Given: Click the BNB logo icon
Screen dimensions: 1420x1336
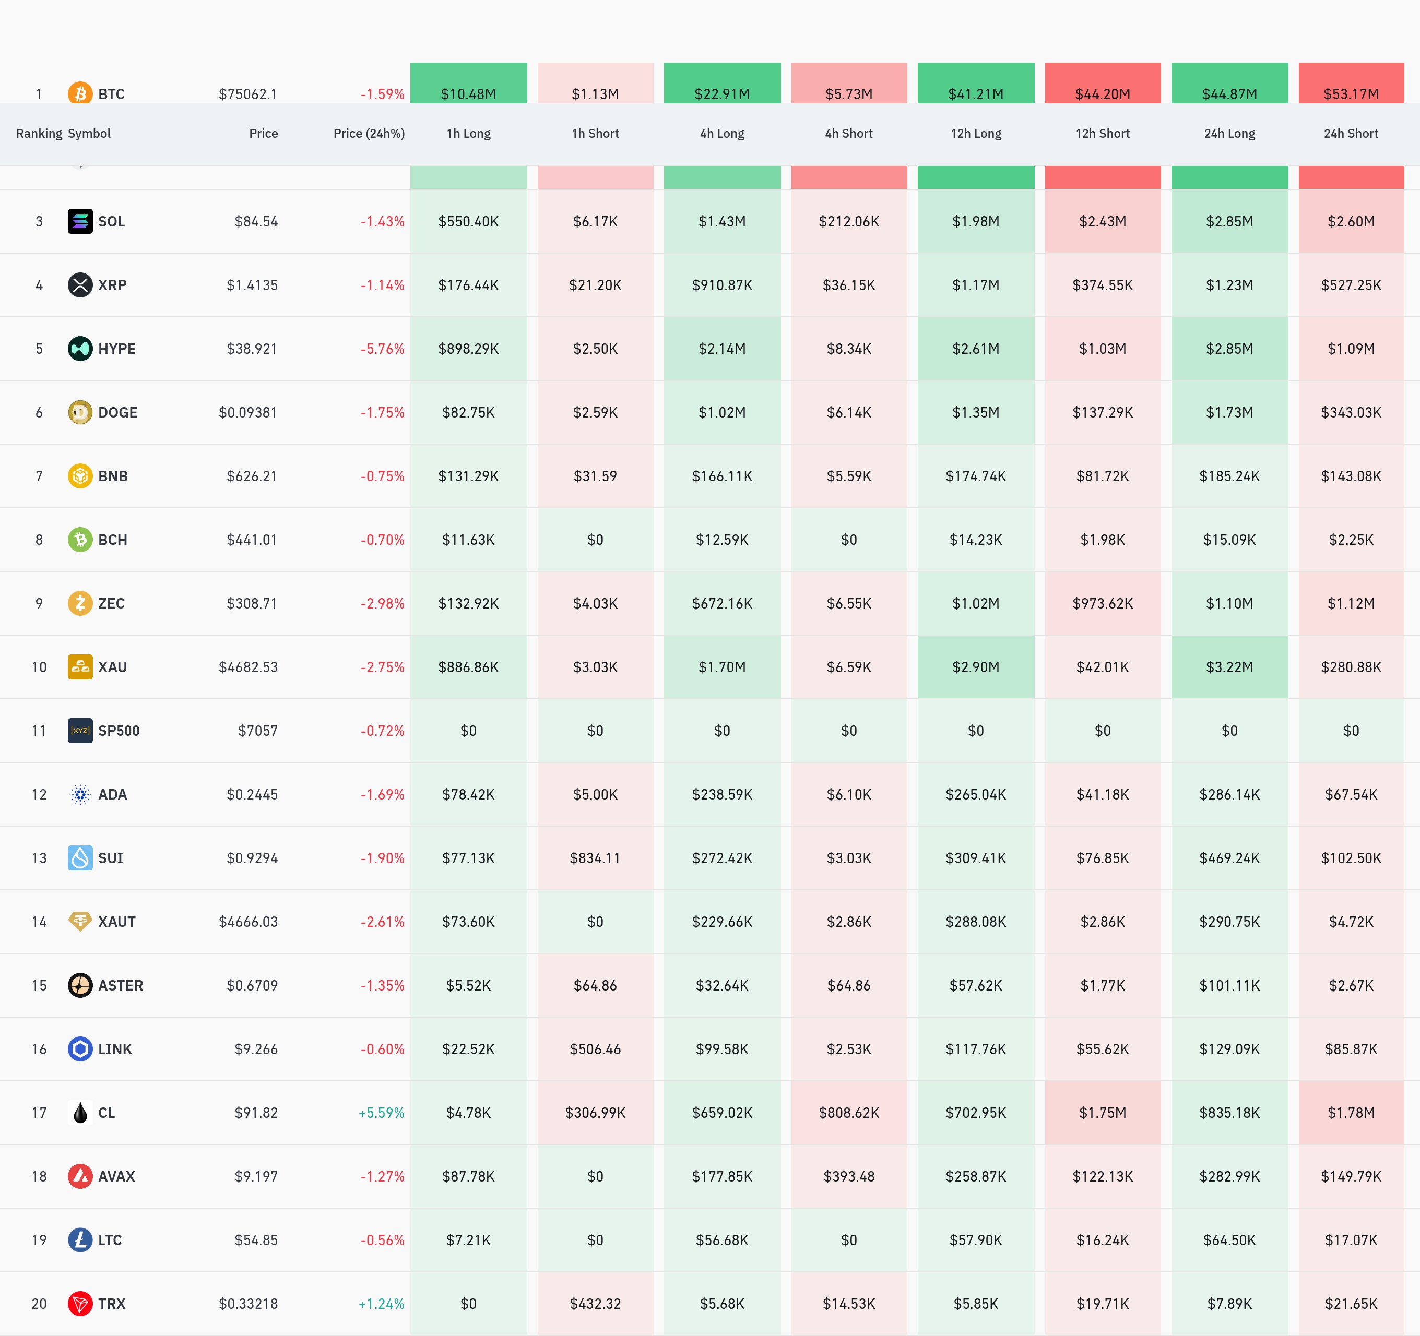Looking at the screenshot, I should tap(80, 475).
